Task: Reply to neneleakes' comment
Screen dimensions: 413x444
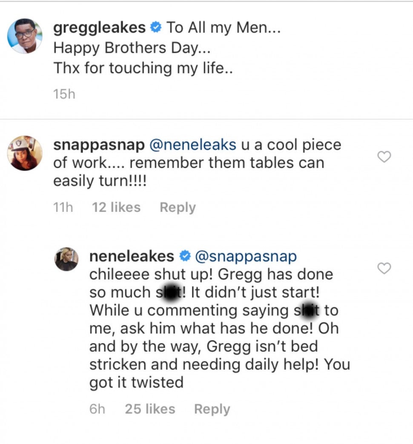Action: pos(212,409)
